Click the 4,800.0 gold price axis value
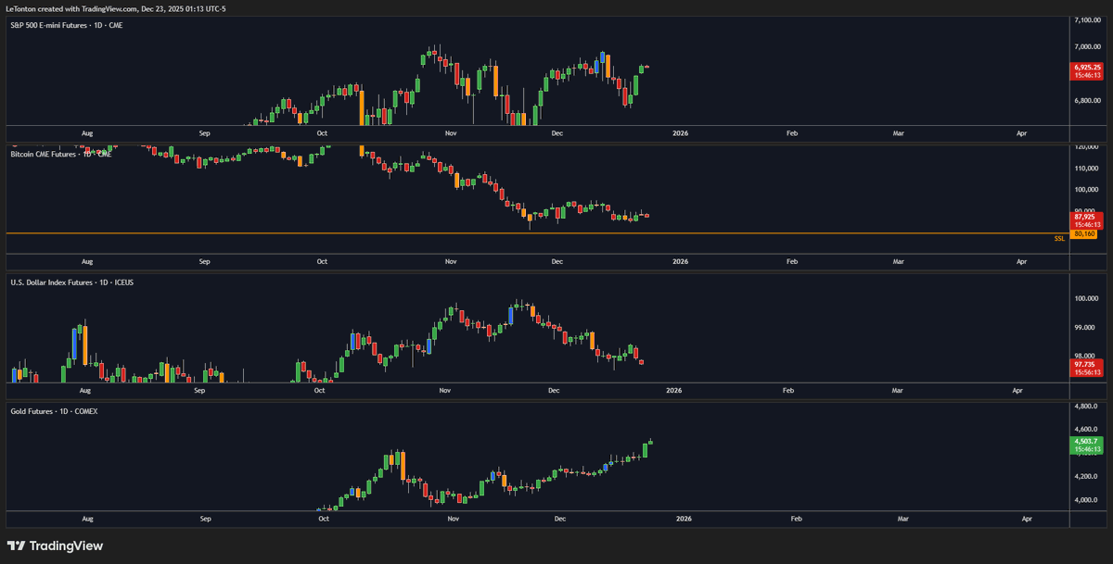Screen dimensions: 1113x564 [x=1086, y=407]
